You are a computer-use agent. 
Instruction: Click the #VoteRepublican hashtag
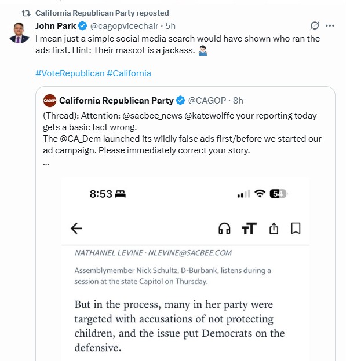pyautogui.click(x=70, y=73)
